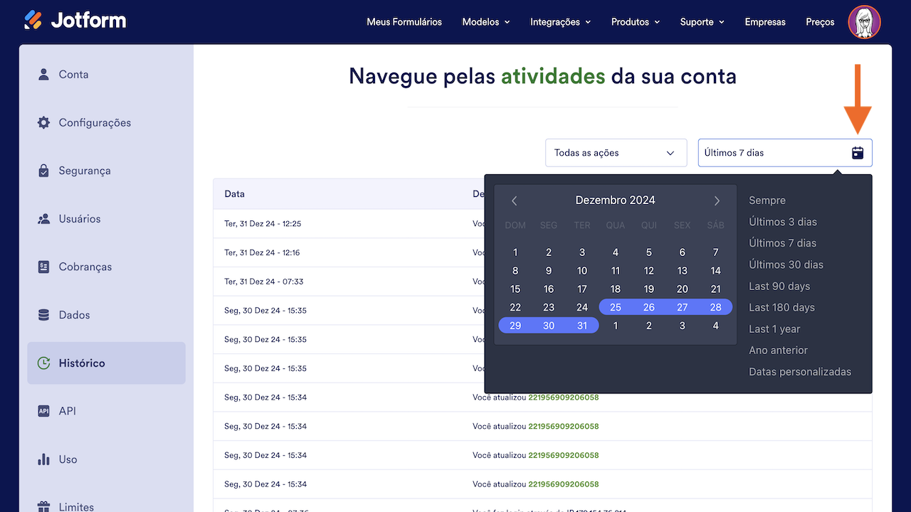Open the user avatar menu
911x512 pixels.
(x=865, y=22)
